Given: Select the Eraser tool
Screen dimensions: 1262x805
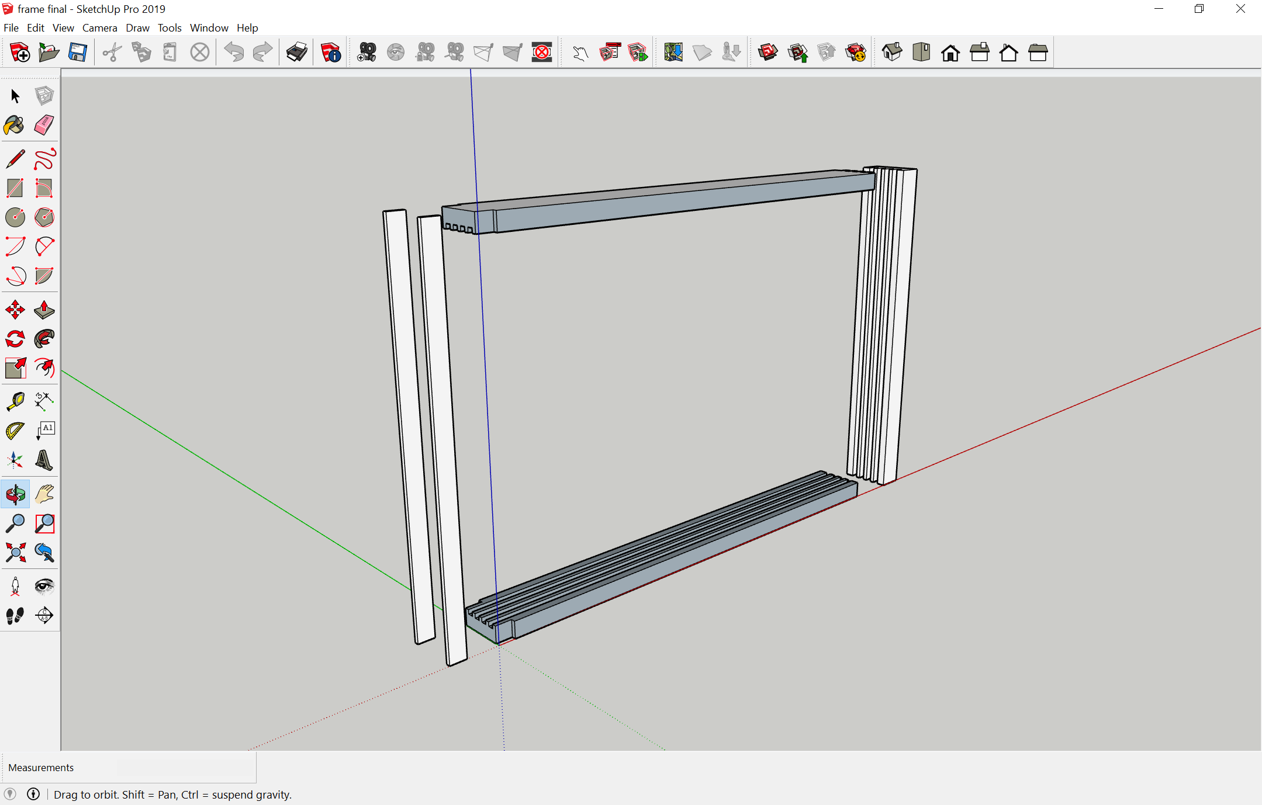Looking at the screenshot, I should 44,125.
